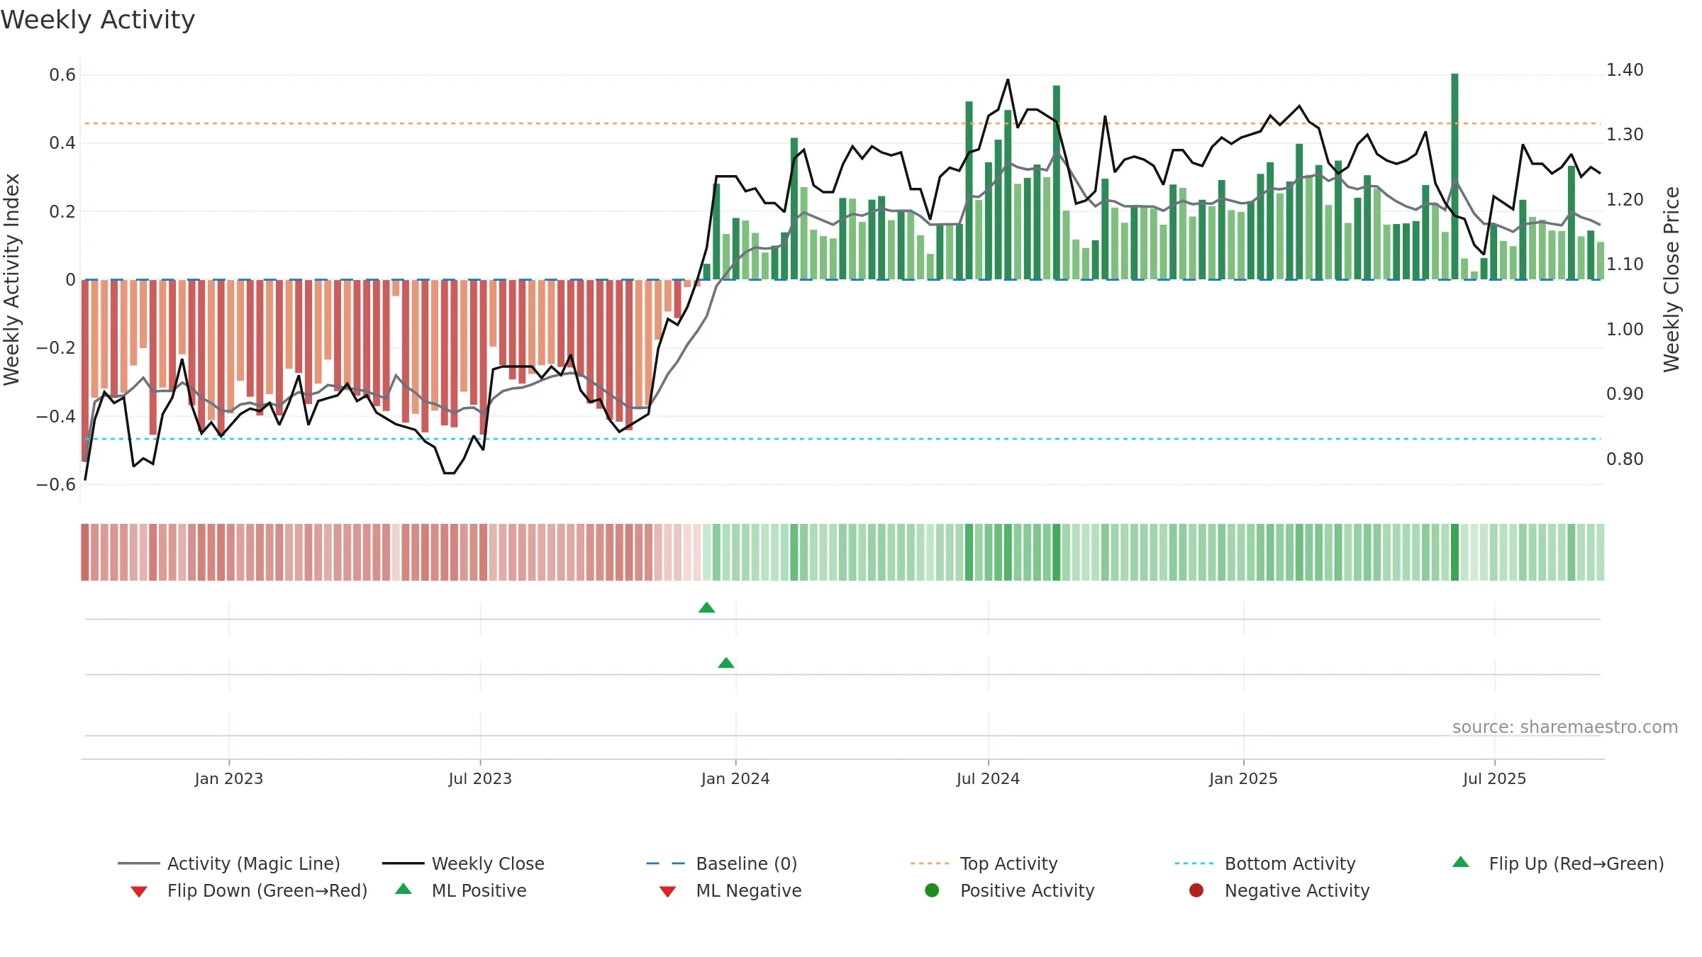Click the Weekly Close Price axis label

point(1672,279)
